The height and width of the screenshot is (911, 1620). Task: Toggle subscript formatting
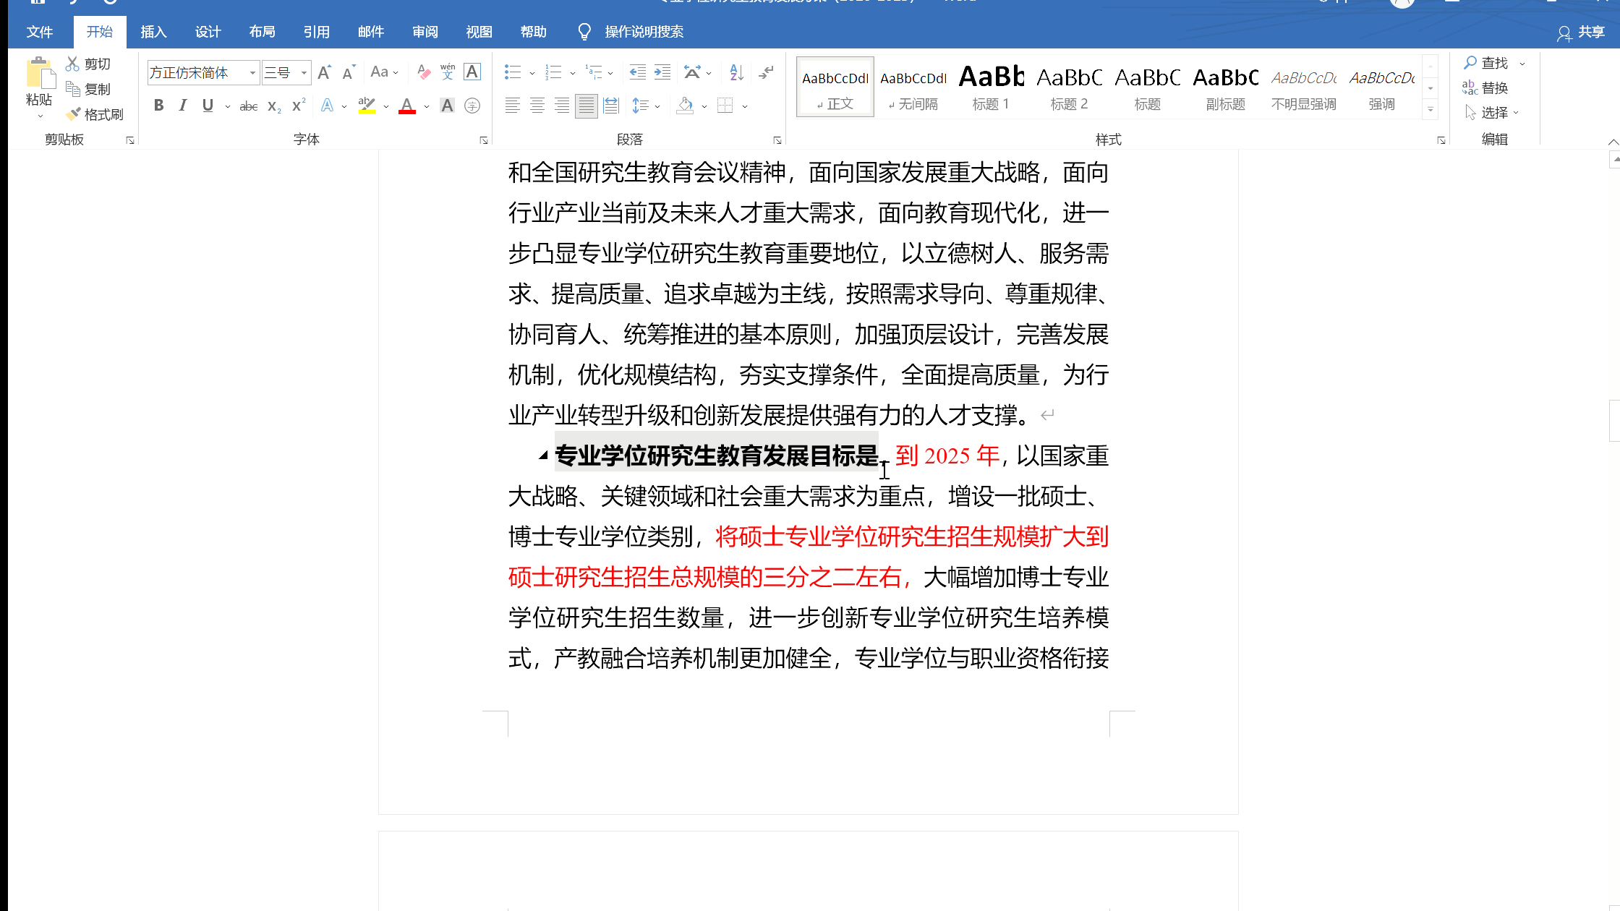(274, 106)
